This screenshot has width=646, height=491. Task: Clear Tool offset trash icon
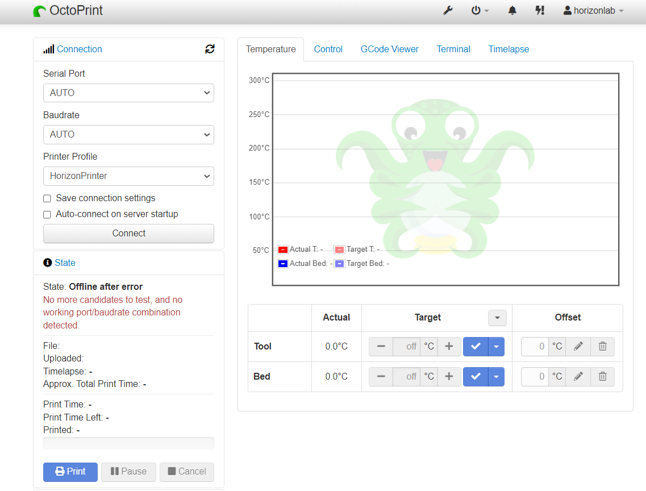point(602,347)
